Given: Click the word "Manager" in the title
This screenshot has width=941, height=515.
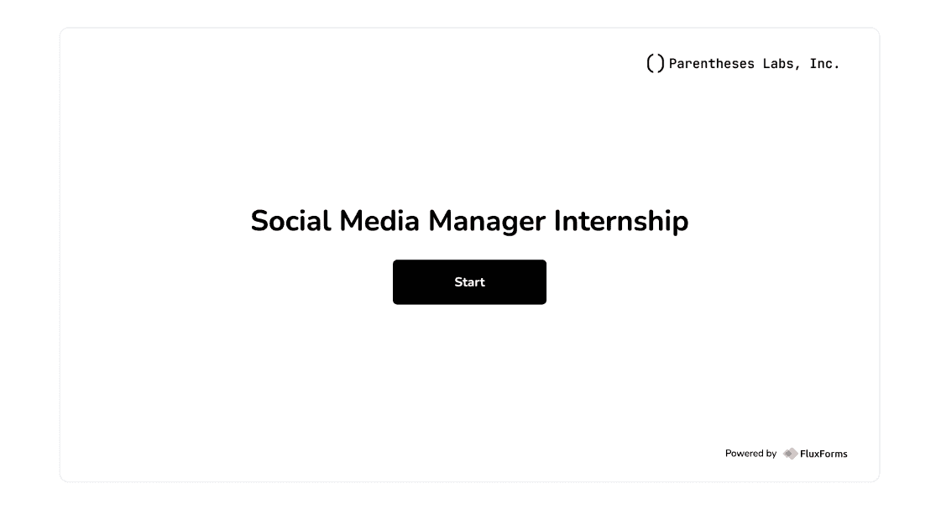Looking at the screenshot, I should (x=487, y=222).
